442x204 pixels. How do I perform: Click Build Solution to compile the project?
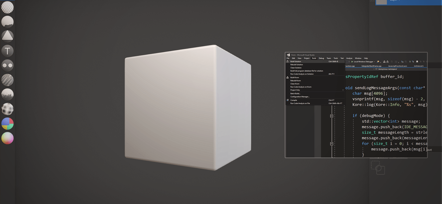pos(296,61)
